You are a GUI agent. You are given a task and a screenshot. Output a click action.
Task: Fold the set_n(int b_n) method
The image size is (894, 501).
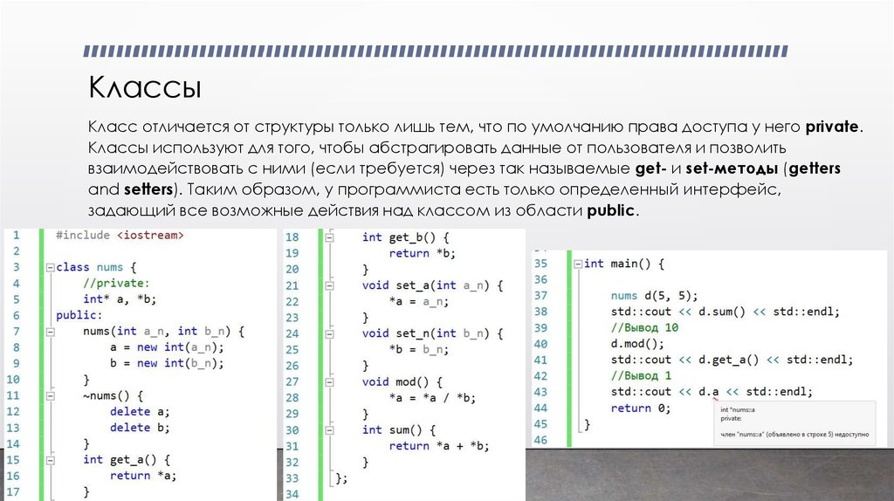(329, 333)
